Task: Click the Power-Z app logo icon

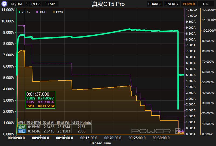Action: (4, 4)
